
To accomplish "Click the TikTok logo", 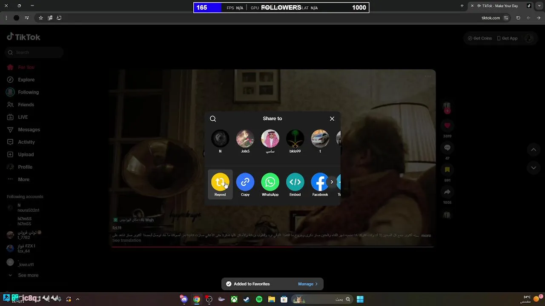I will 23,37.
